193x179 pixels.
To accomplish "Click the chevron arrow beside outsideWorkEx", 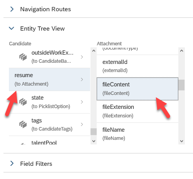I will [82, 57].
